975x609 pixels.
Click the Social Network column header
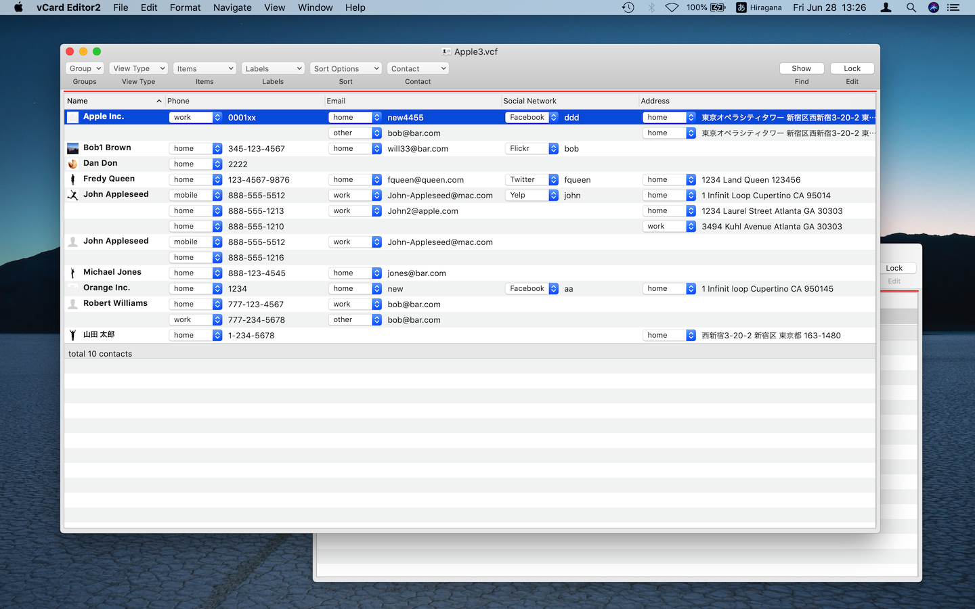569,101
